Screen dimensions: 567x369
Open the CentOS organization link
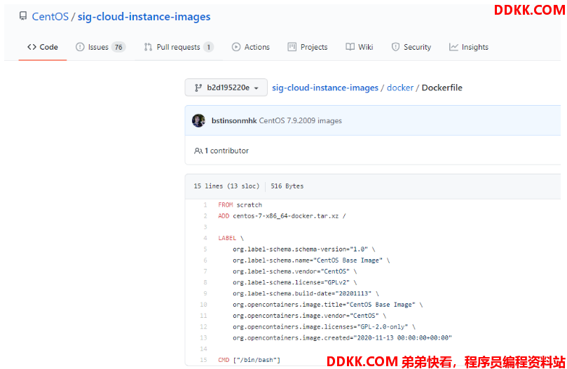[50, 17]
